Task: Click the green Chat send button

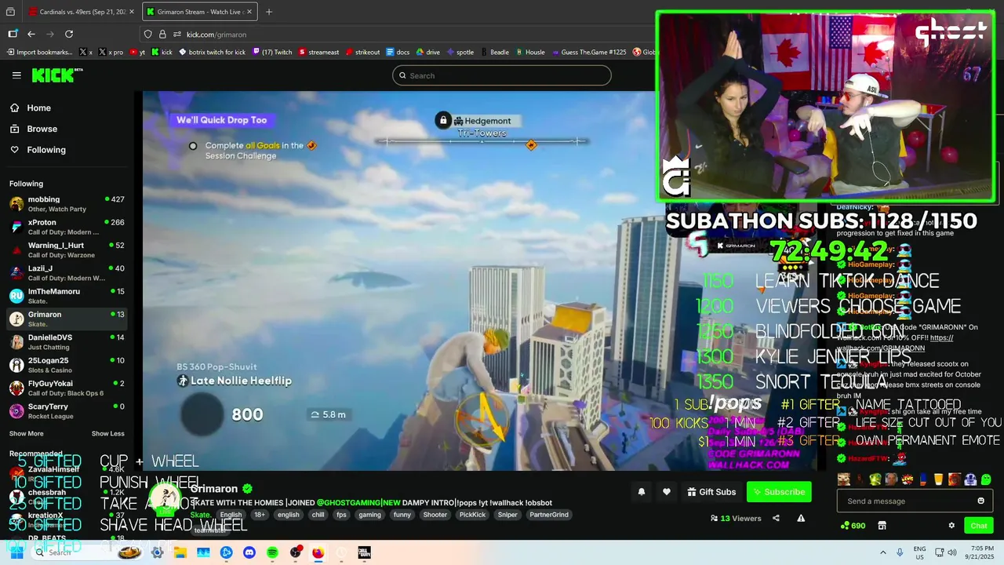Action: 979,526
